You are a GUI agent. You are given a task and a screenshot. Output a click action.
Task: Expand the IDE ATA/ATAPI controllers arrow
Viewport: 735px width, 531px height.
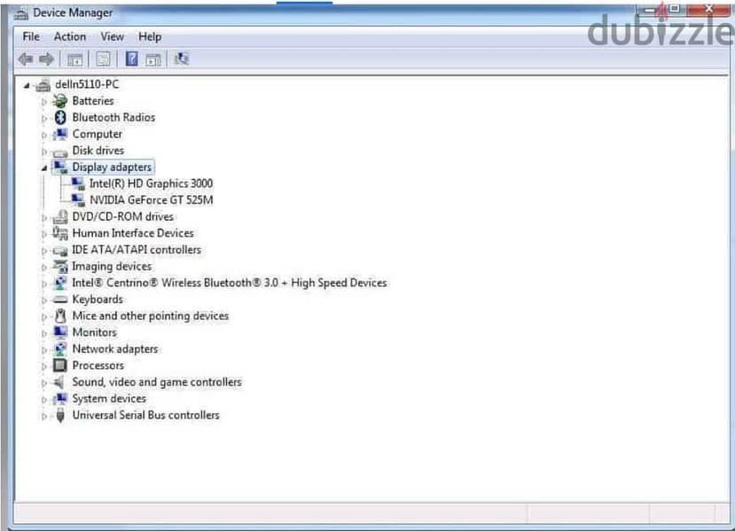click(x=44, y=251)
